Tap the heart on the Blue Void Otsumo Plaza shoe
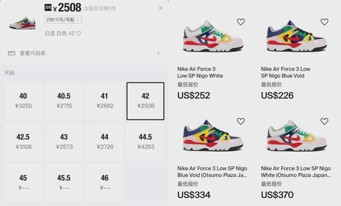 (x=241, y=121)
